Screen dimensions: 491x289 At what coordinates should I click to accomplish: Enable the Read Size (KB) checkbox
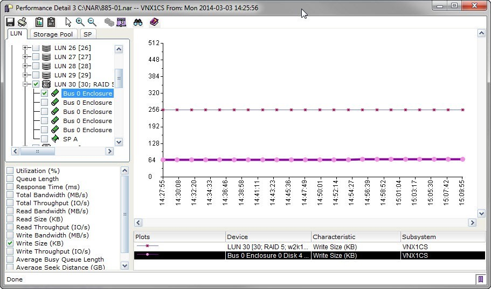[x=10, y=219]
